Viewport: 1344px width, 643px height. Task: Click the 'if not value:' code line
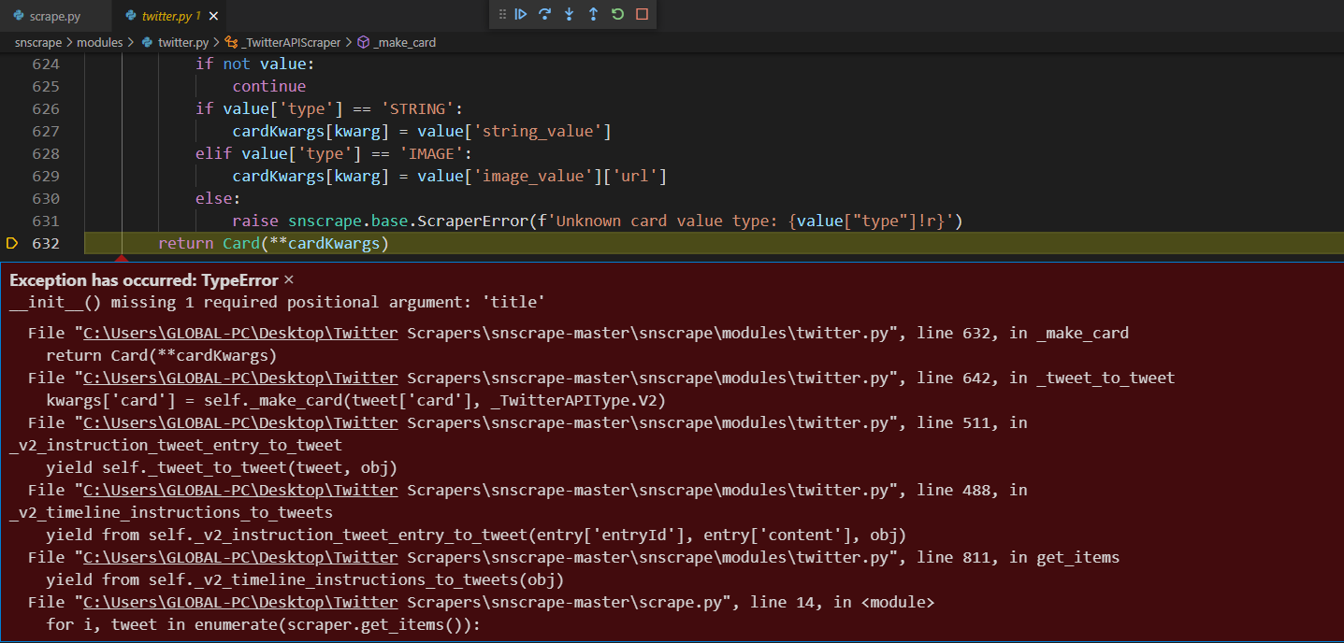pyautogui.click(x=255, y=64)
